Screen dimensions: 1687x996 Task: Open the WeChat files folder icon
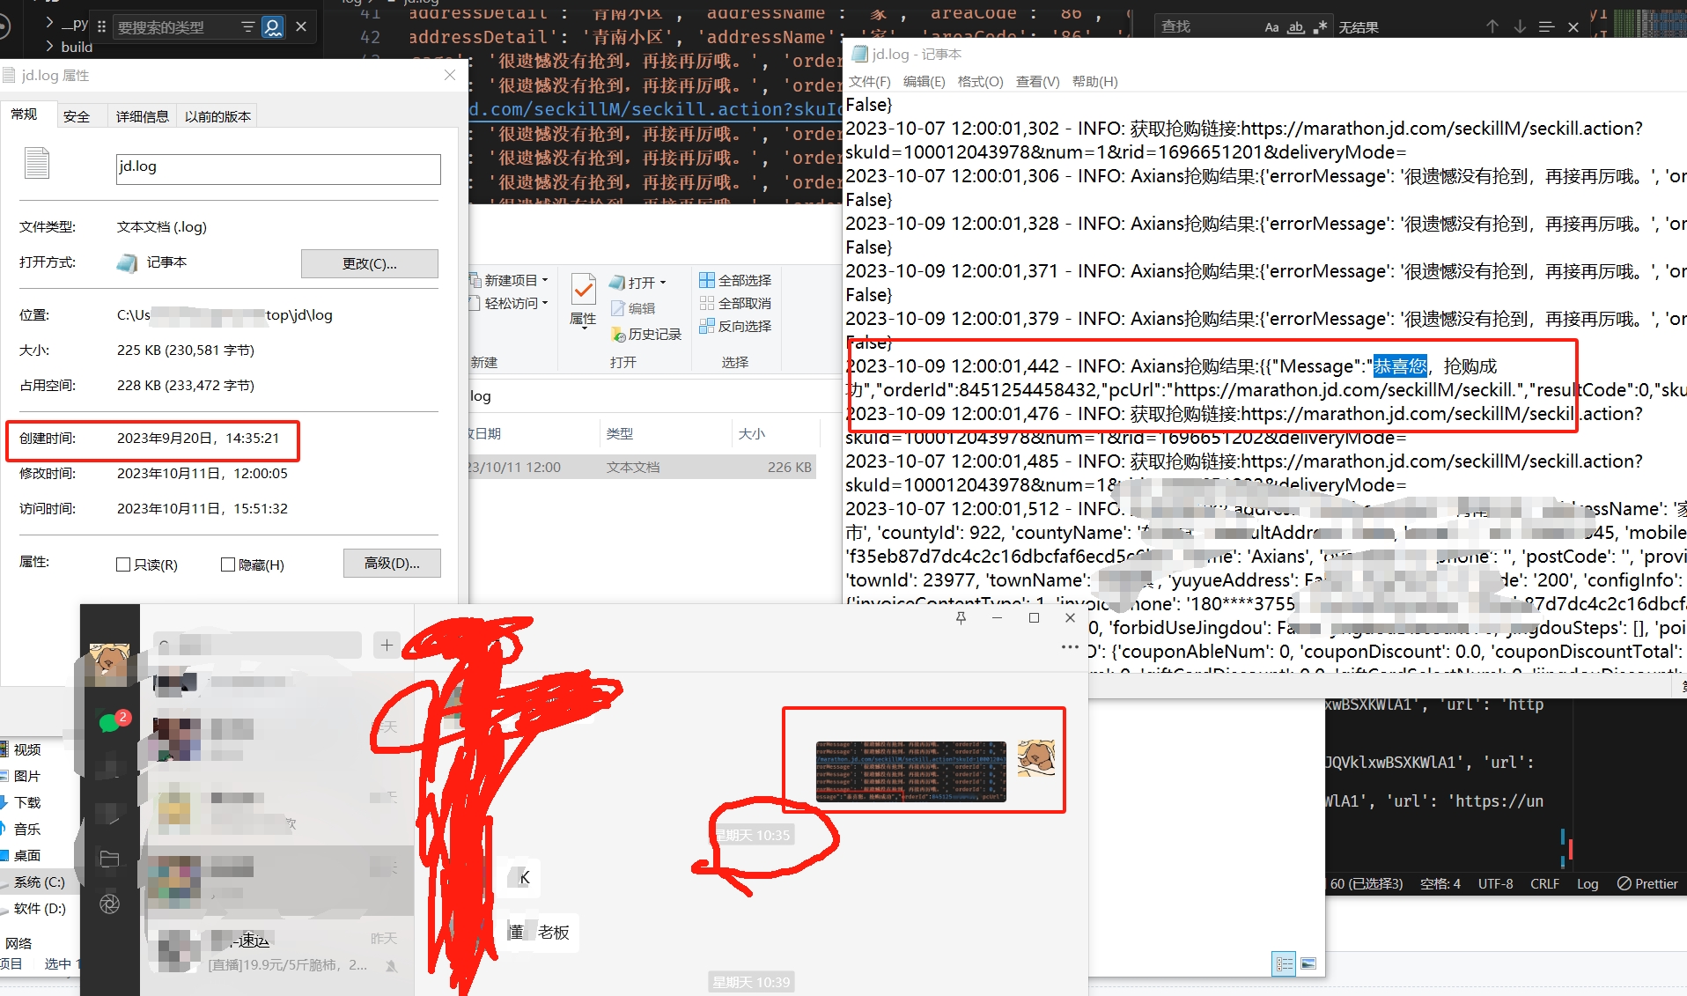[110, 859]
